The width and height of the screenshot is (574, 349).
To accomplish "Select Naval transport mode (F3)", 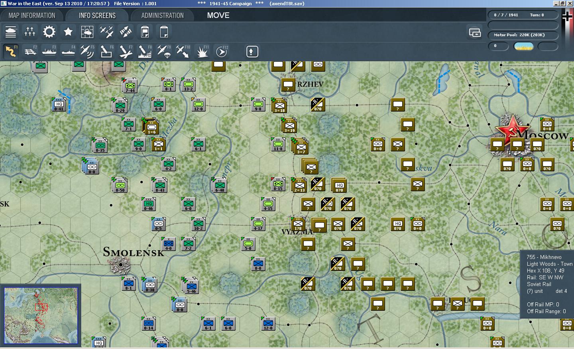I will (49, 51).
